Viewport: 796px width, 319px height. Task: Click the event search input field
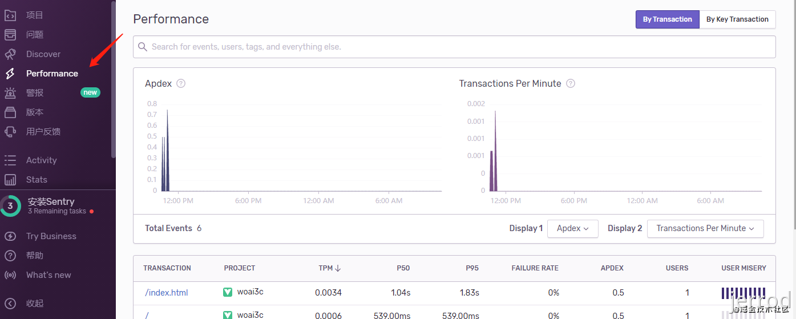(x=454, y=47)
